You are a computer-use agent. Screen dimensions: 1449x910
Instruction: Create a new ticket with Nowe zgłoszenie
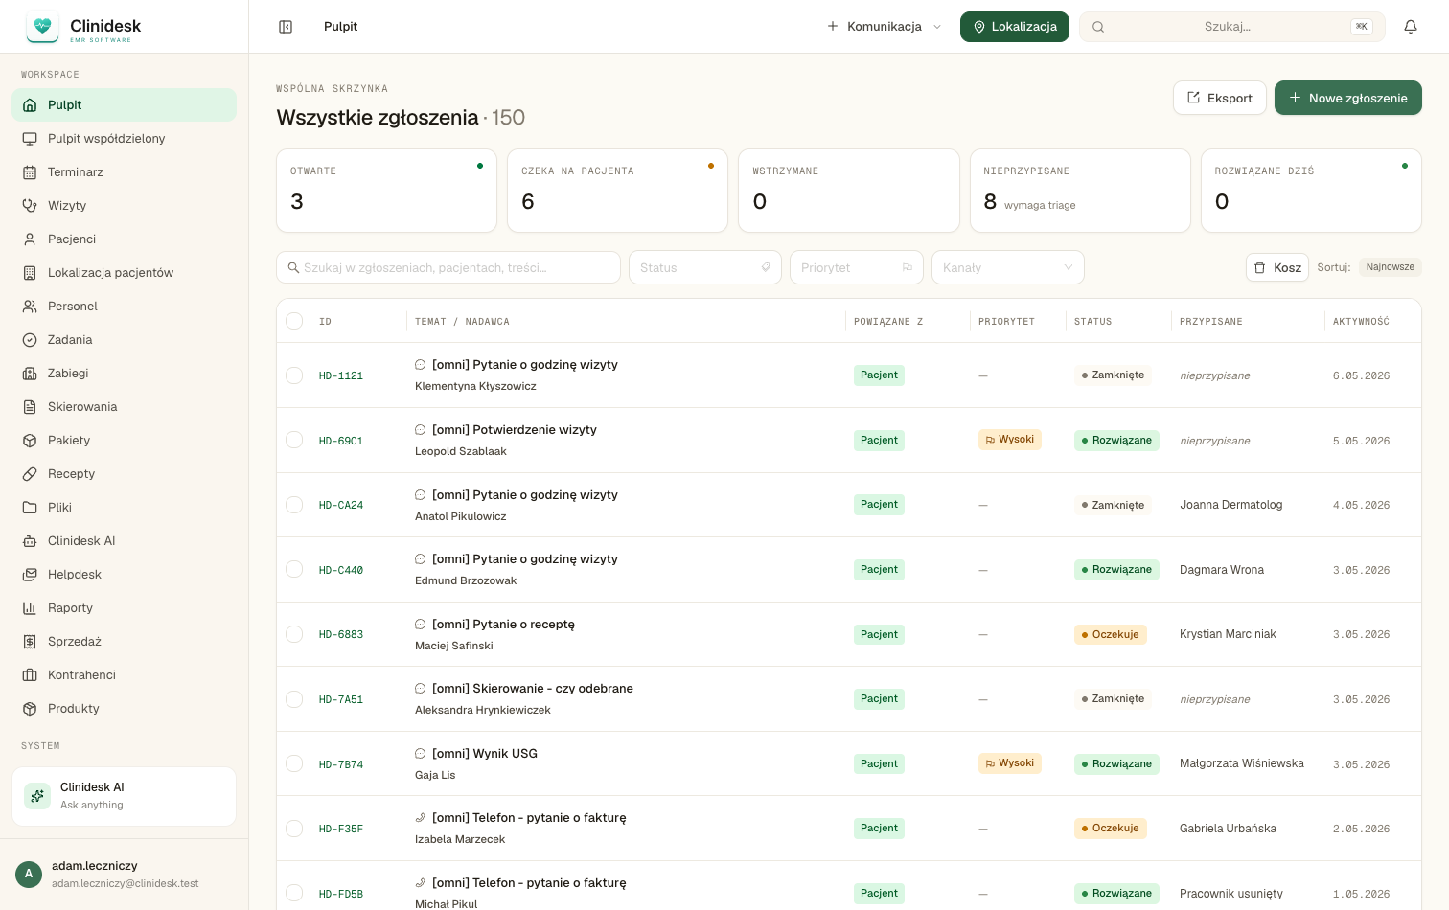tap(1348, 98)
